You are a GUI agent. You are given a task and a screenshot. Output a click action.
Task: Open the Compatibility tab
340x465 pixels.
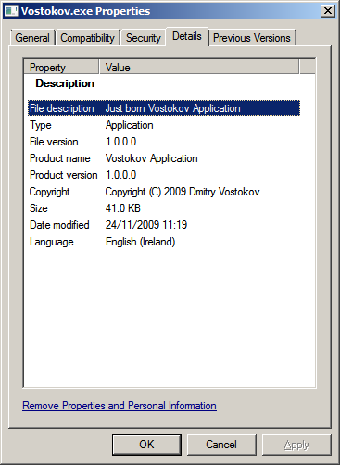(x=87, y=38)
